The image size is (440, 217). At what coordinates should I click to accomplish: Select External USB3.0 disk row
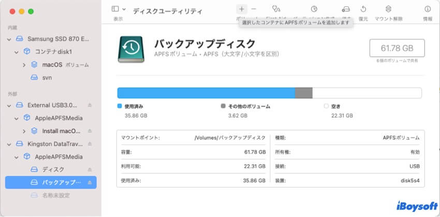coord(51,105)
